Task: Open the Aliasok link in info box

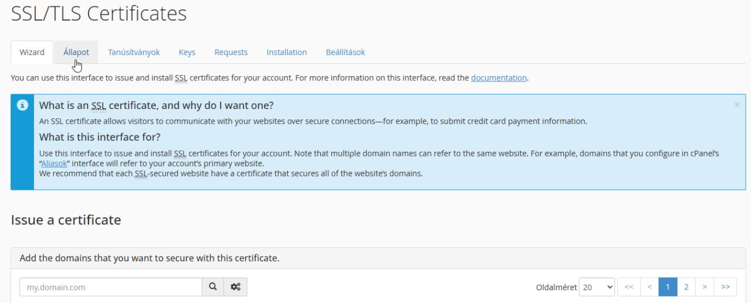Action: [x=54, y=164]
